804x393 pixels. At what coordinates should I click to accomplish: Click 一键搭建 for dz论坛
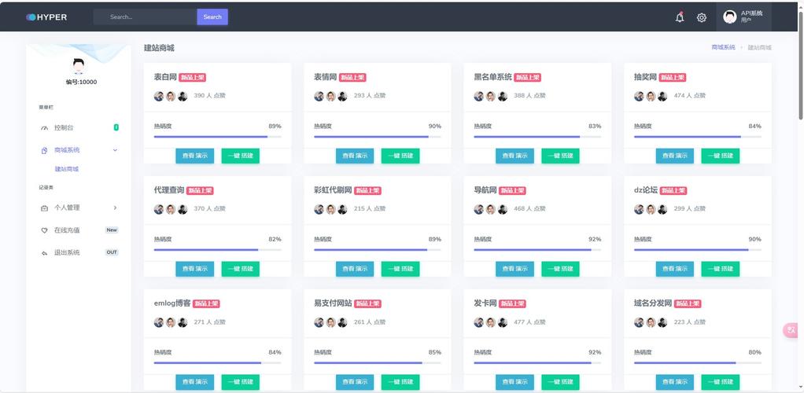coord(721,269)
